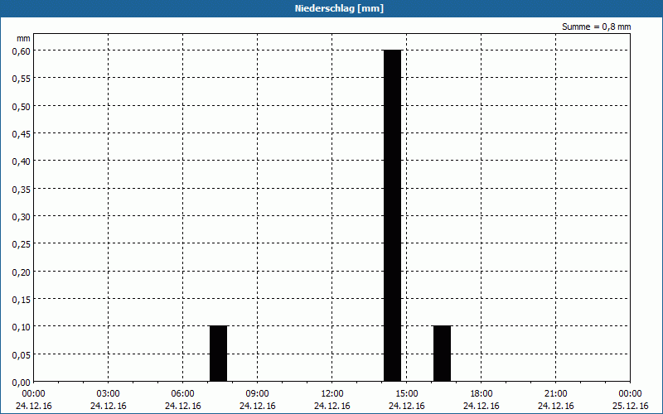Select the 0,50 y-axis value label
Image resolution: width=663 pixels, height=414 pixels.
21,106
